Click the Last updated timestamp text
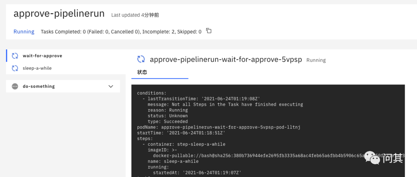The width and height of the screenshot is (417, 177). tap(135, 15)
